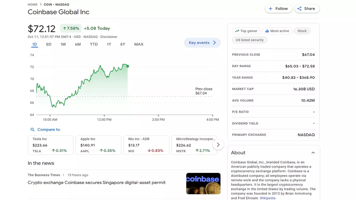Viewport: 356px width, 200px height.
Task: Click the red down arrow on Nio card
Action: pos(149,150)
